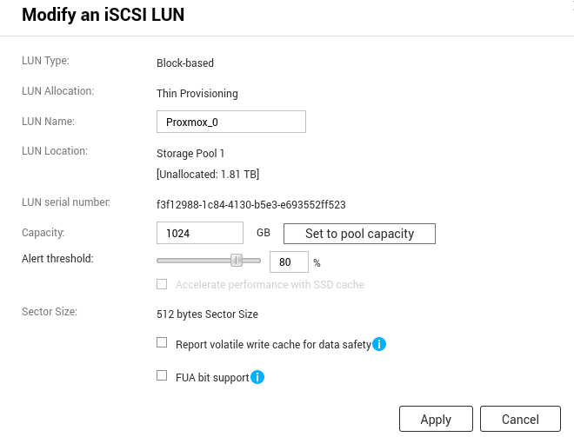This screenshot has height=437, width=574.
Task: Tick the FUA bit support checkbox
Action: point(162,375)
